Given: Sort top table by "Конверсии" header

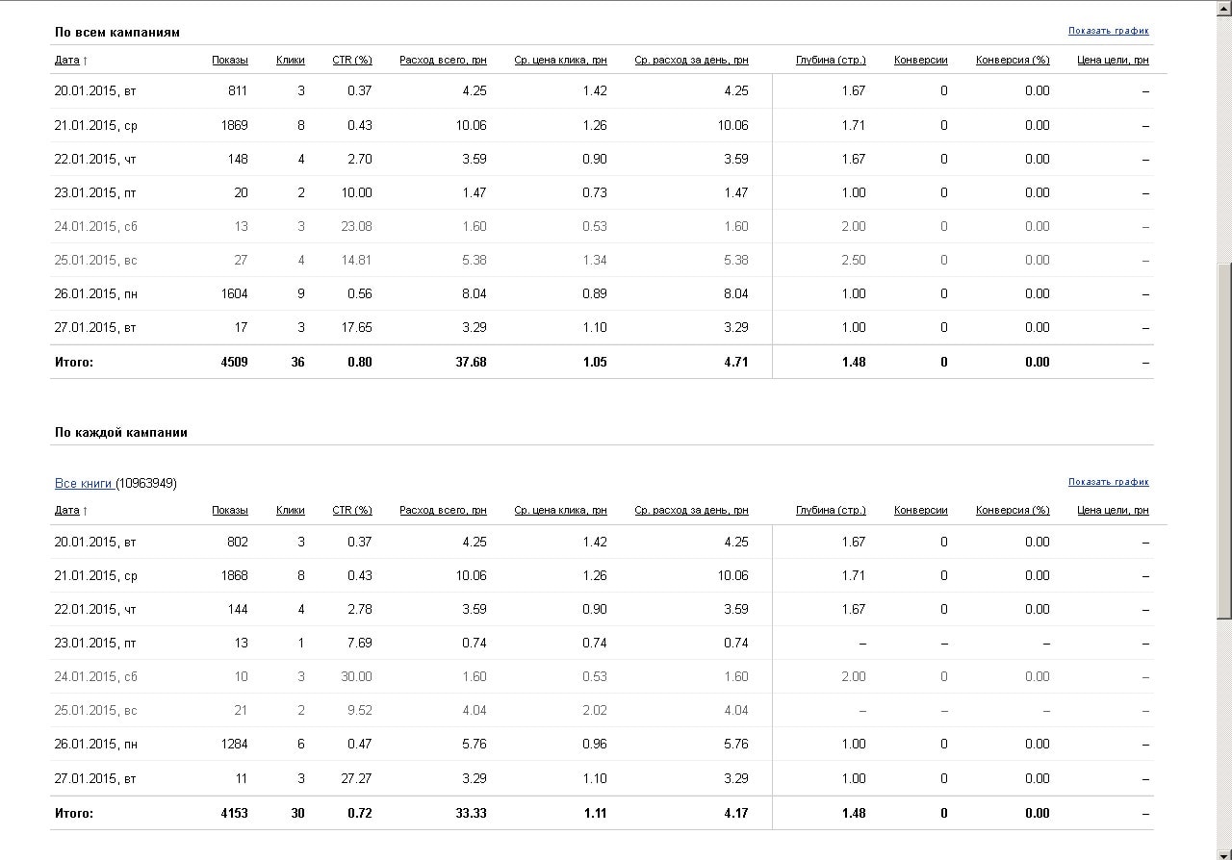Looking at the screenshot, I should pyautogui.click(x=920, y=60).
